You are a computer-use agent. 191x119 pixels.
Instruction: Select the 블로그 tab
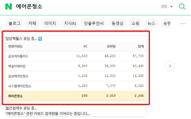pyautogui.click(x=14, y=24)
